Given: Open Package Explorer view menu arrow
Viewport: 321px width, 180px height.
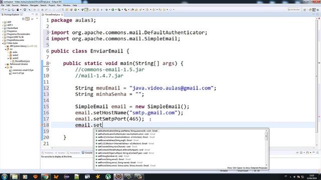Looking at the screenshot, I should pyautogui.click(x=37, y=19).
